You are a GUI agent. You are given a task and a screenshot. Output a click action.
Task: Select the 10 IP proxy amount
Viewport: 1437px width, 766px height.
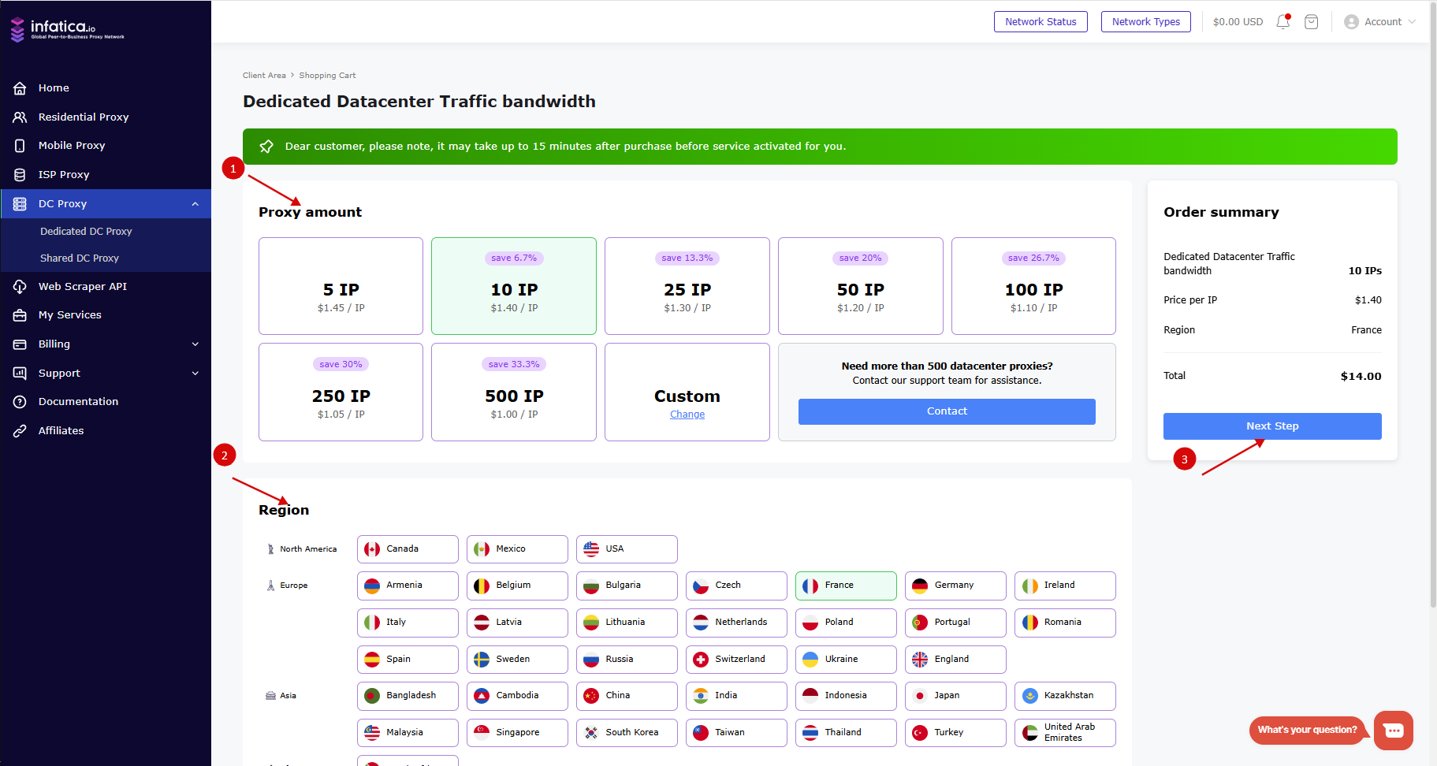coord(514,286)
